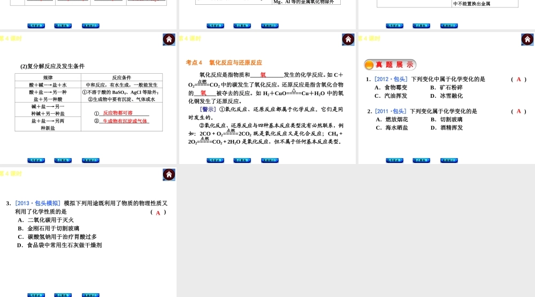Click the blue [警示] label
The height and width of the screenshot is (297, 535).
[208, 110]
